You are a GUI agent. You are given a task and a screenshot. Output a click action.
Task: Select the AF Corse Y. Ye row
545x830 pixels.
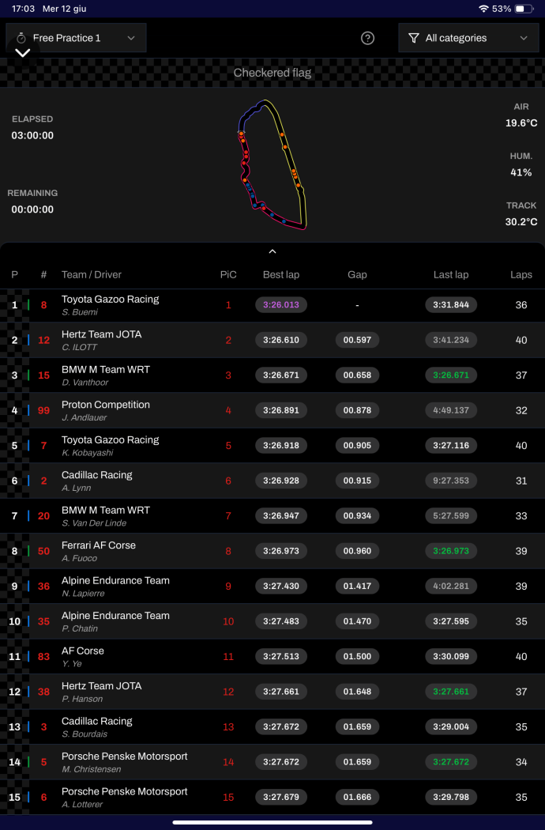pyautogui.click(x=272, y=656)
